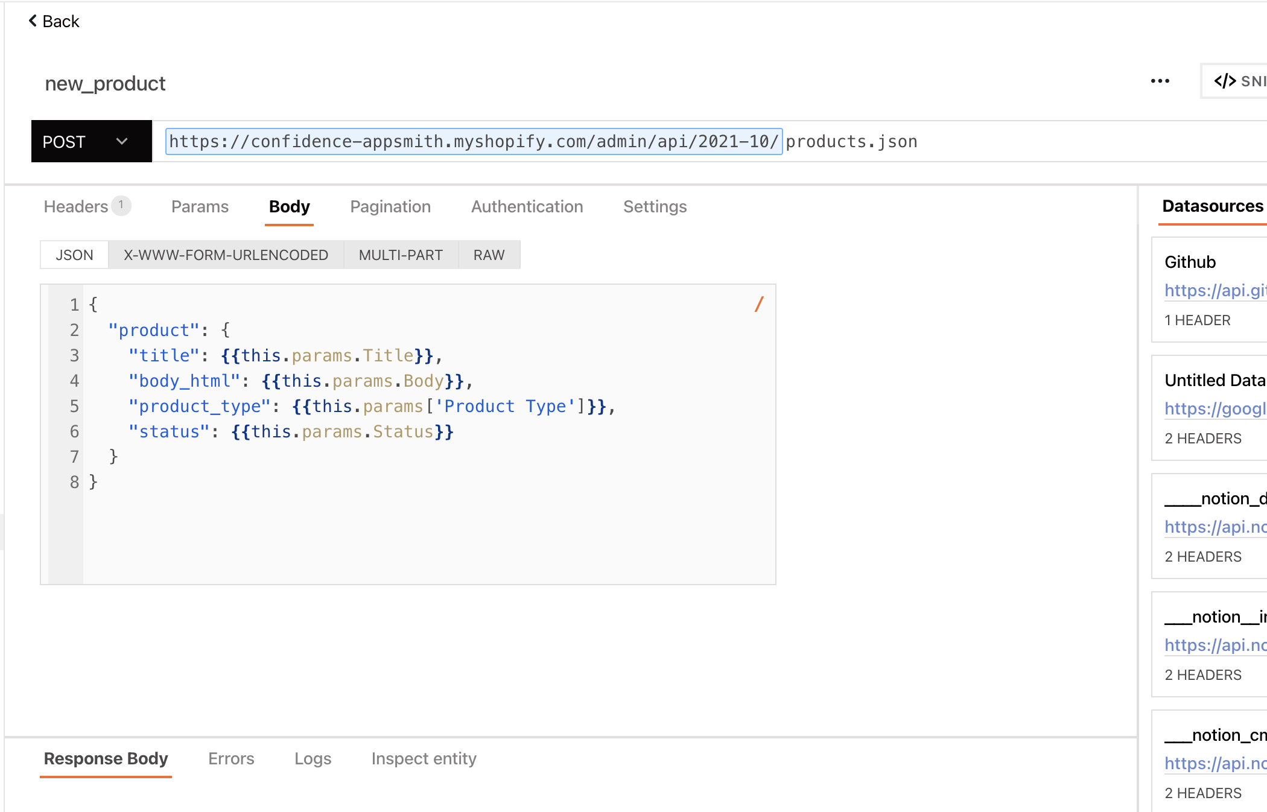Click the "product_type" line in editor

pyautogui.click(x=372, y=406)
